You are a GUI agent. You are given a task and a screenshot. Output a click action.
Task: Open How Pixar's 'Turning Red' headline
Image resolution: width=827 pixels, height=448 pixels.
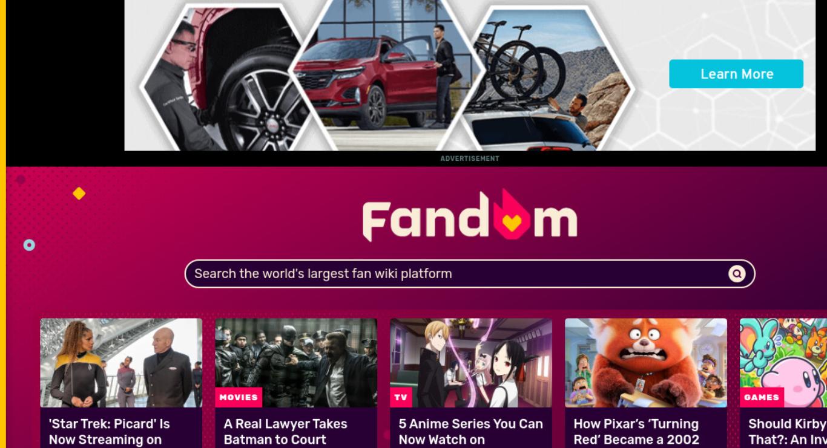tap(636, 432)
